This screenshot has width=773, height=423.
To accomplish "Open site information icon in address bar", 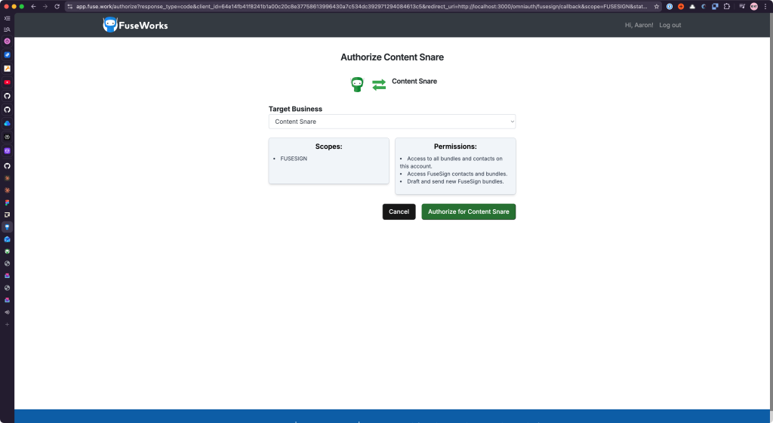I will [x=70, y=6].
